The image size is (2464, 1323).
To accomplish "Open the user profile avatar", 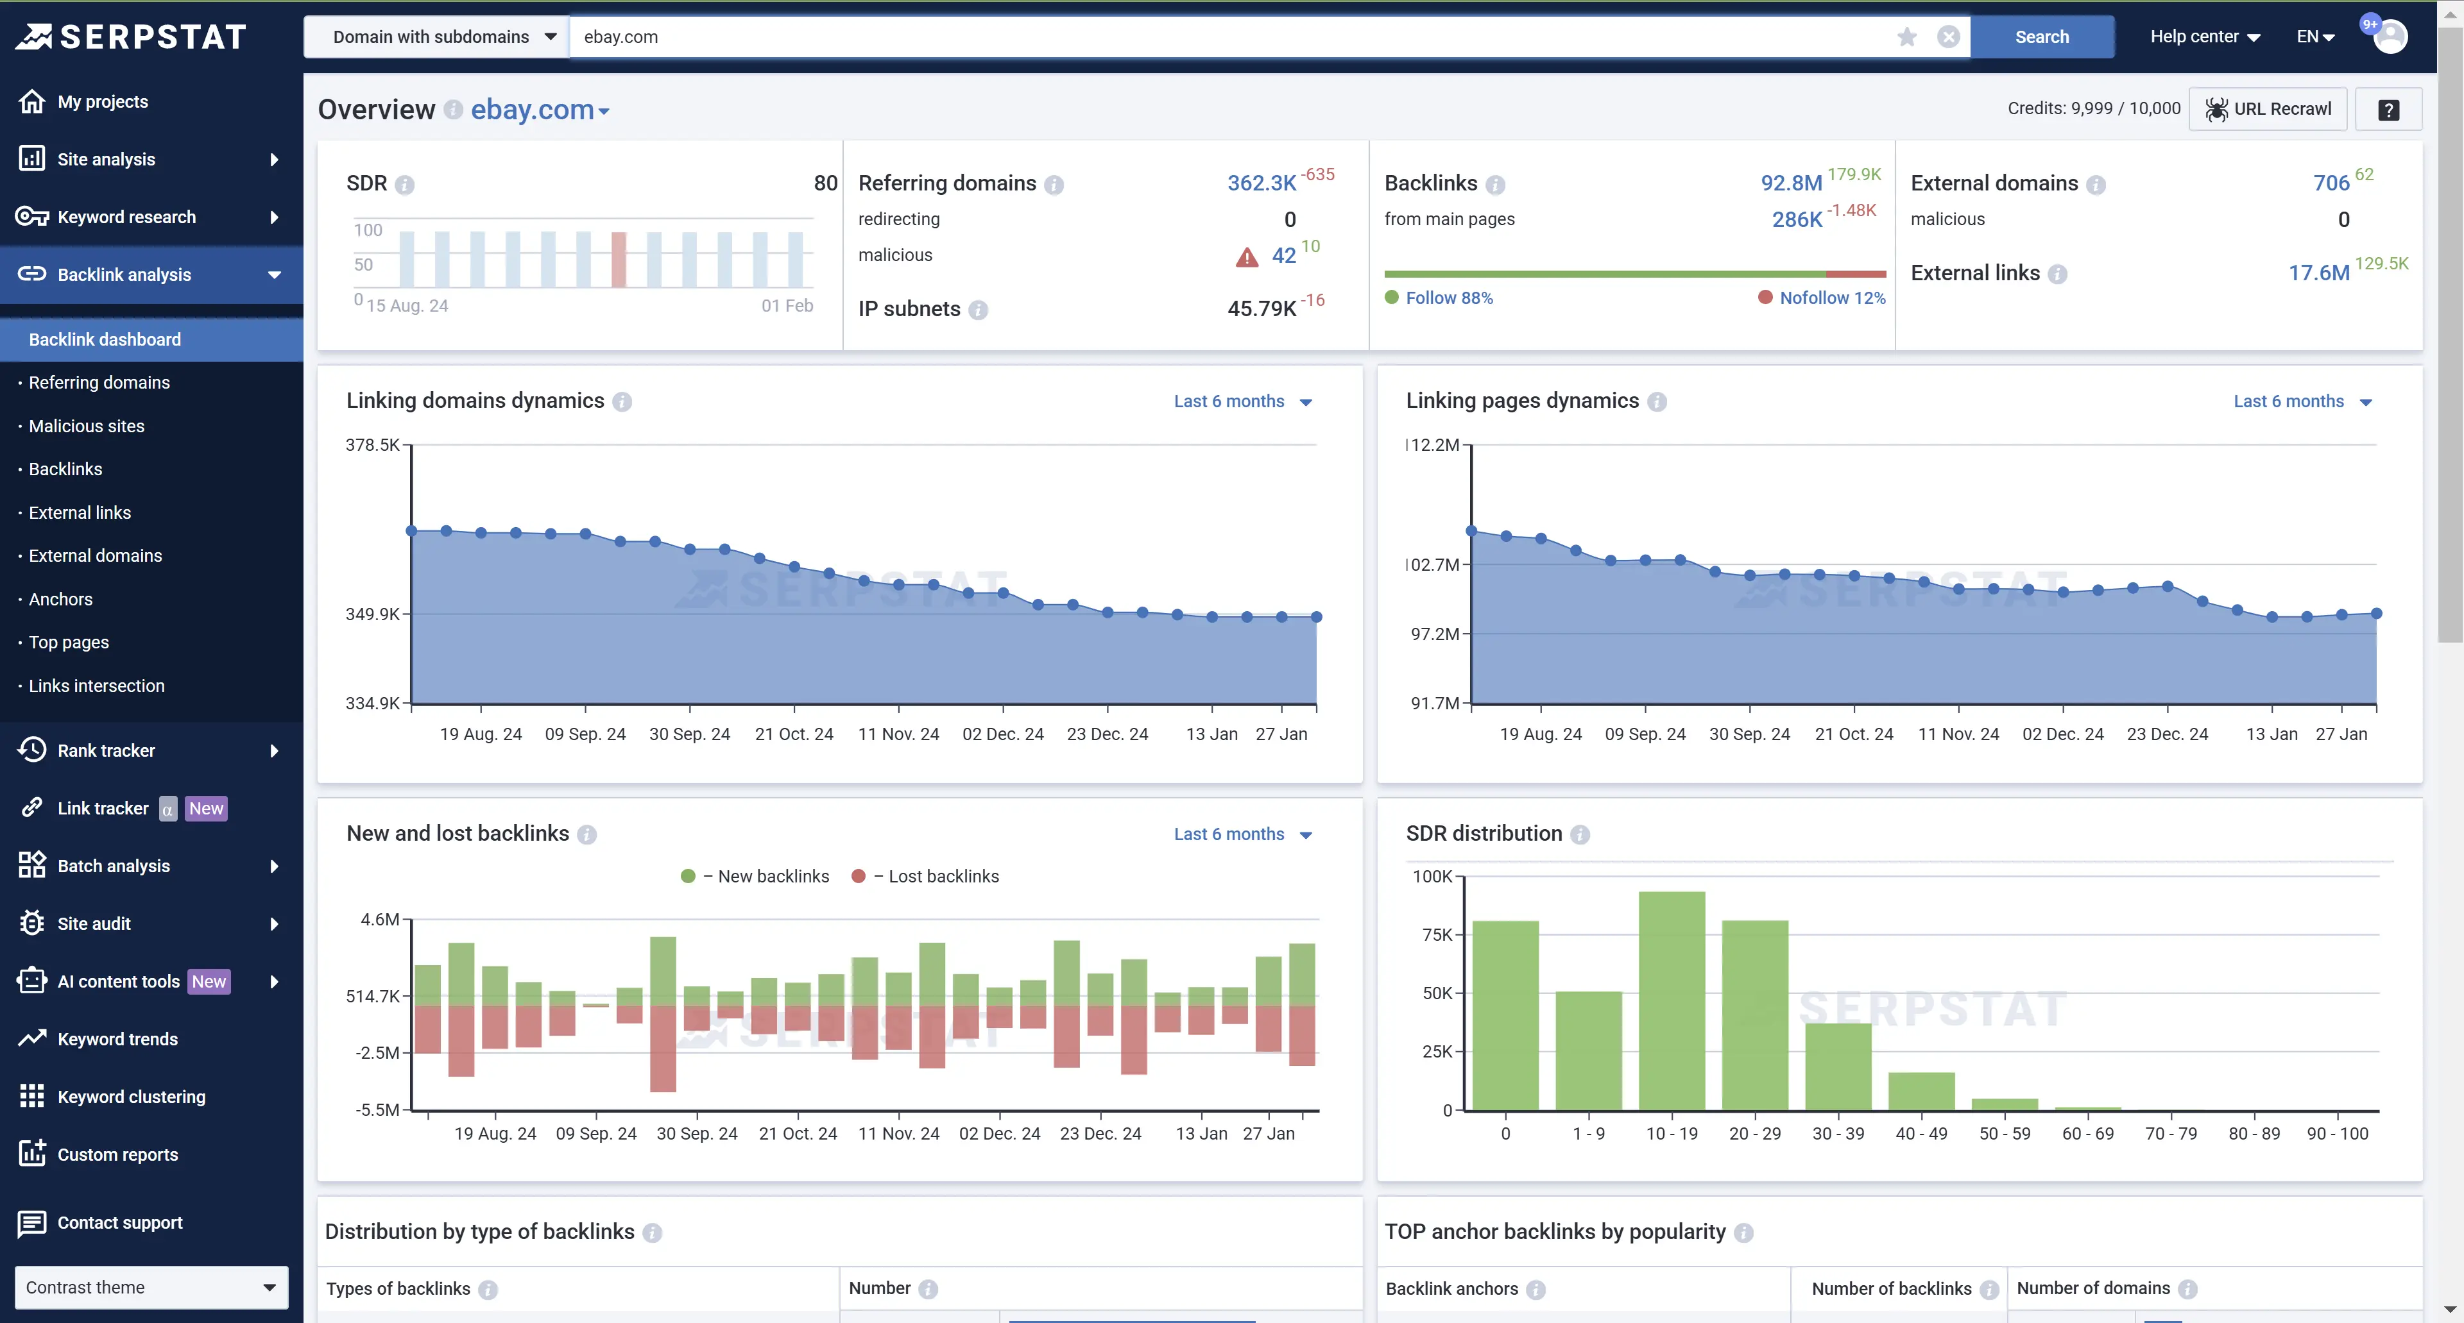I will click(2390, 37).
